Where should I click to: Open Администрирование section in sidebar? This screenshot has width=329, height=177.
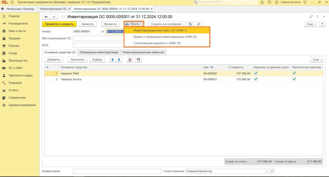[22, 105]
